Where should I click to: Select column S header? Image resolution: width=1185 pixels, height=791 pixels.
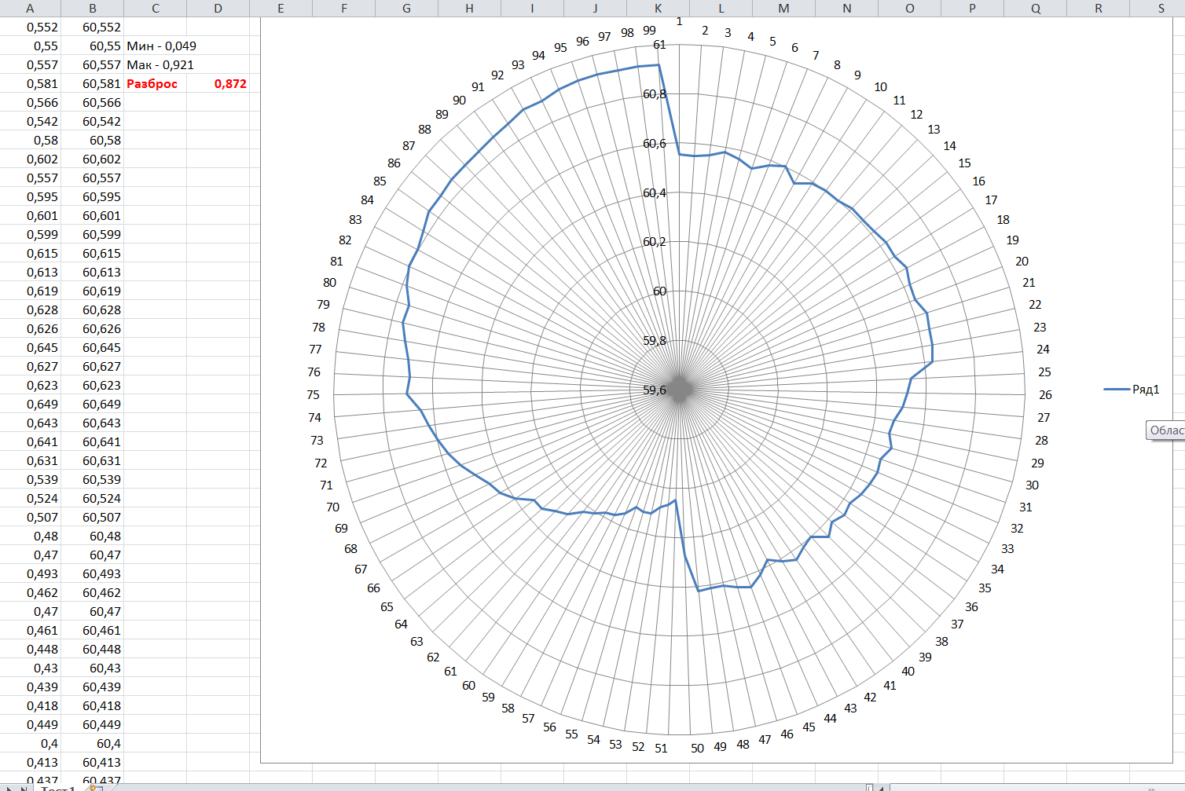1161,9
